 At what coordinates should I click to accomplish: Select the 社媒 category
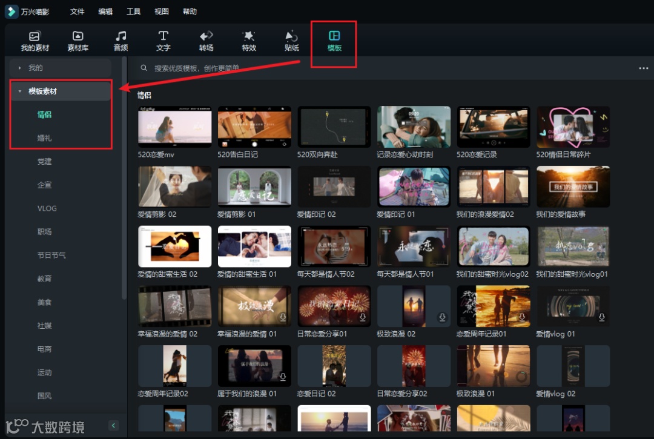click(x=45, y=326)
